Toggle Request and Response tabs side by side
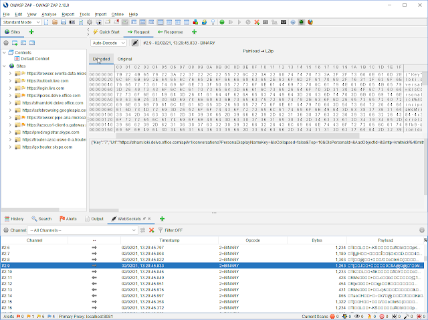This screenshot has width=428, height=320. 160,22
